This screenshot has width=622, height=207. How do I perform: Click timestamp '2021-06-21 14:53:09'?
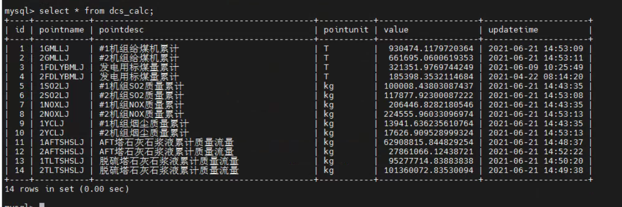coord(535,49)
